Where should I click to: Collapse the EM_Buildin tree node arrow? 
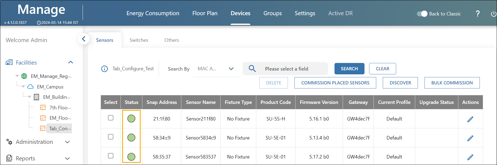(29, 97)
